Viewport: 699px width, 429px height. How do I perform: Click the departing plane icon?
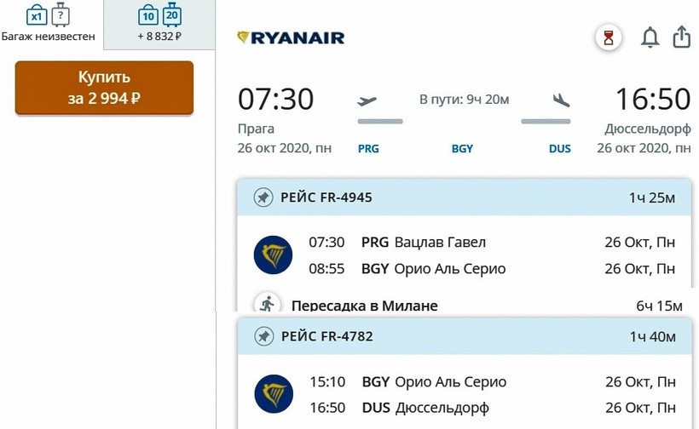click(367, 101)
